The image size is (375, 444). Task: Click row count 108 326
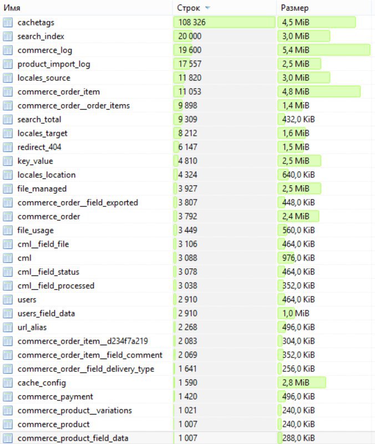(x=192, y=22)
